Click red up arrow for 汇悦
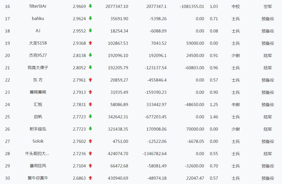 (90, 104)
